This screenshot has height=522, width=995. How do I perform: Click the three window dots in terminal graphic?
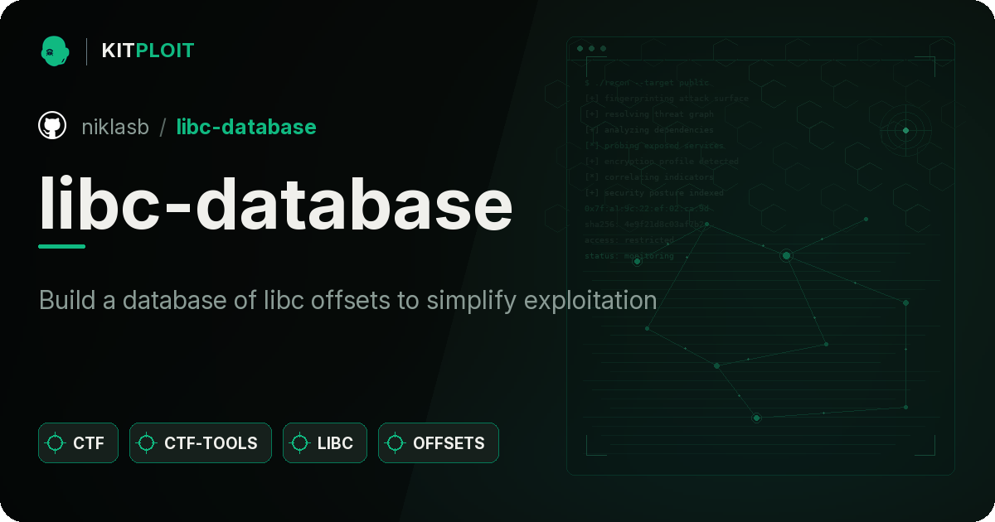[591, 49]
